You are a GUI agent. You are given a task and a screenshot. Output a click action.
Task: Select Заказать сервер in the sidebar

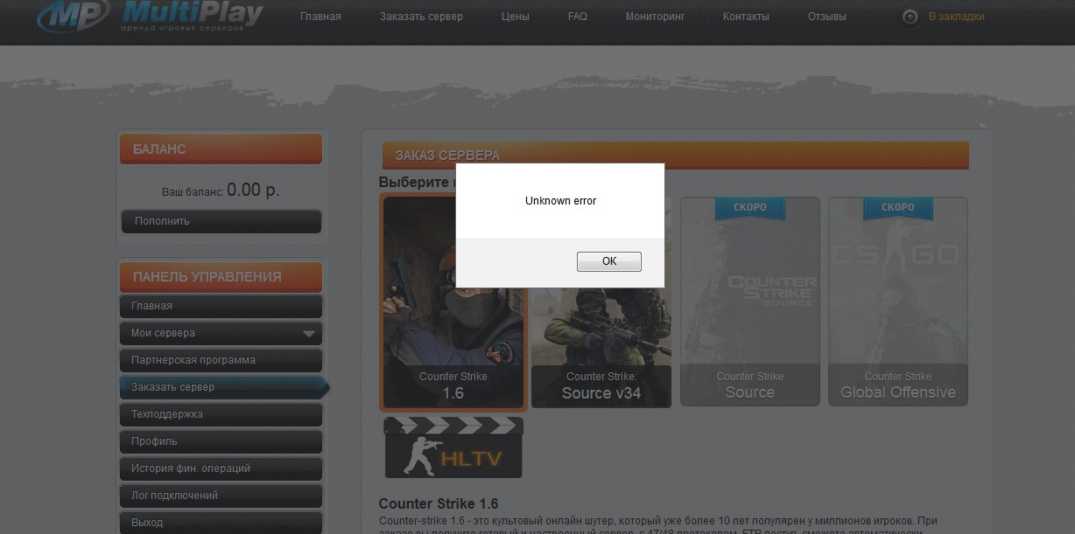(x=224, y=387)
